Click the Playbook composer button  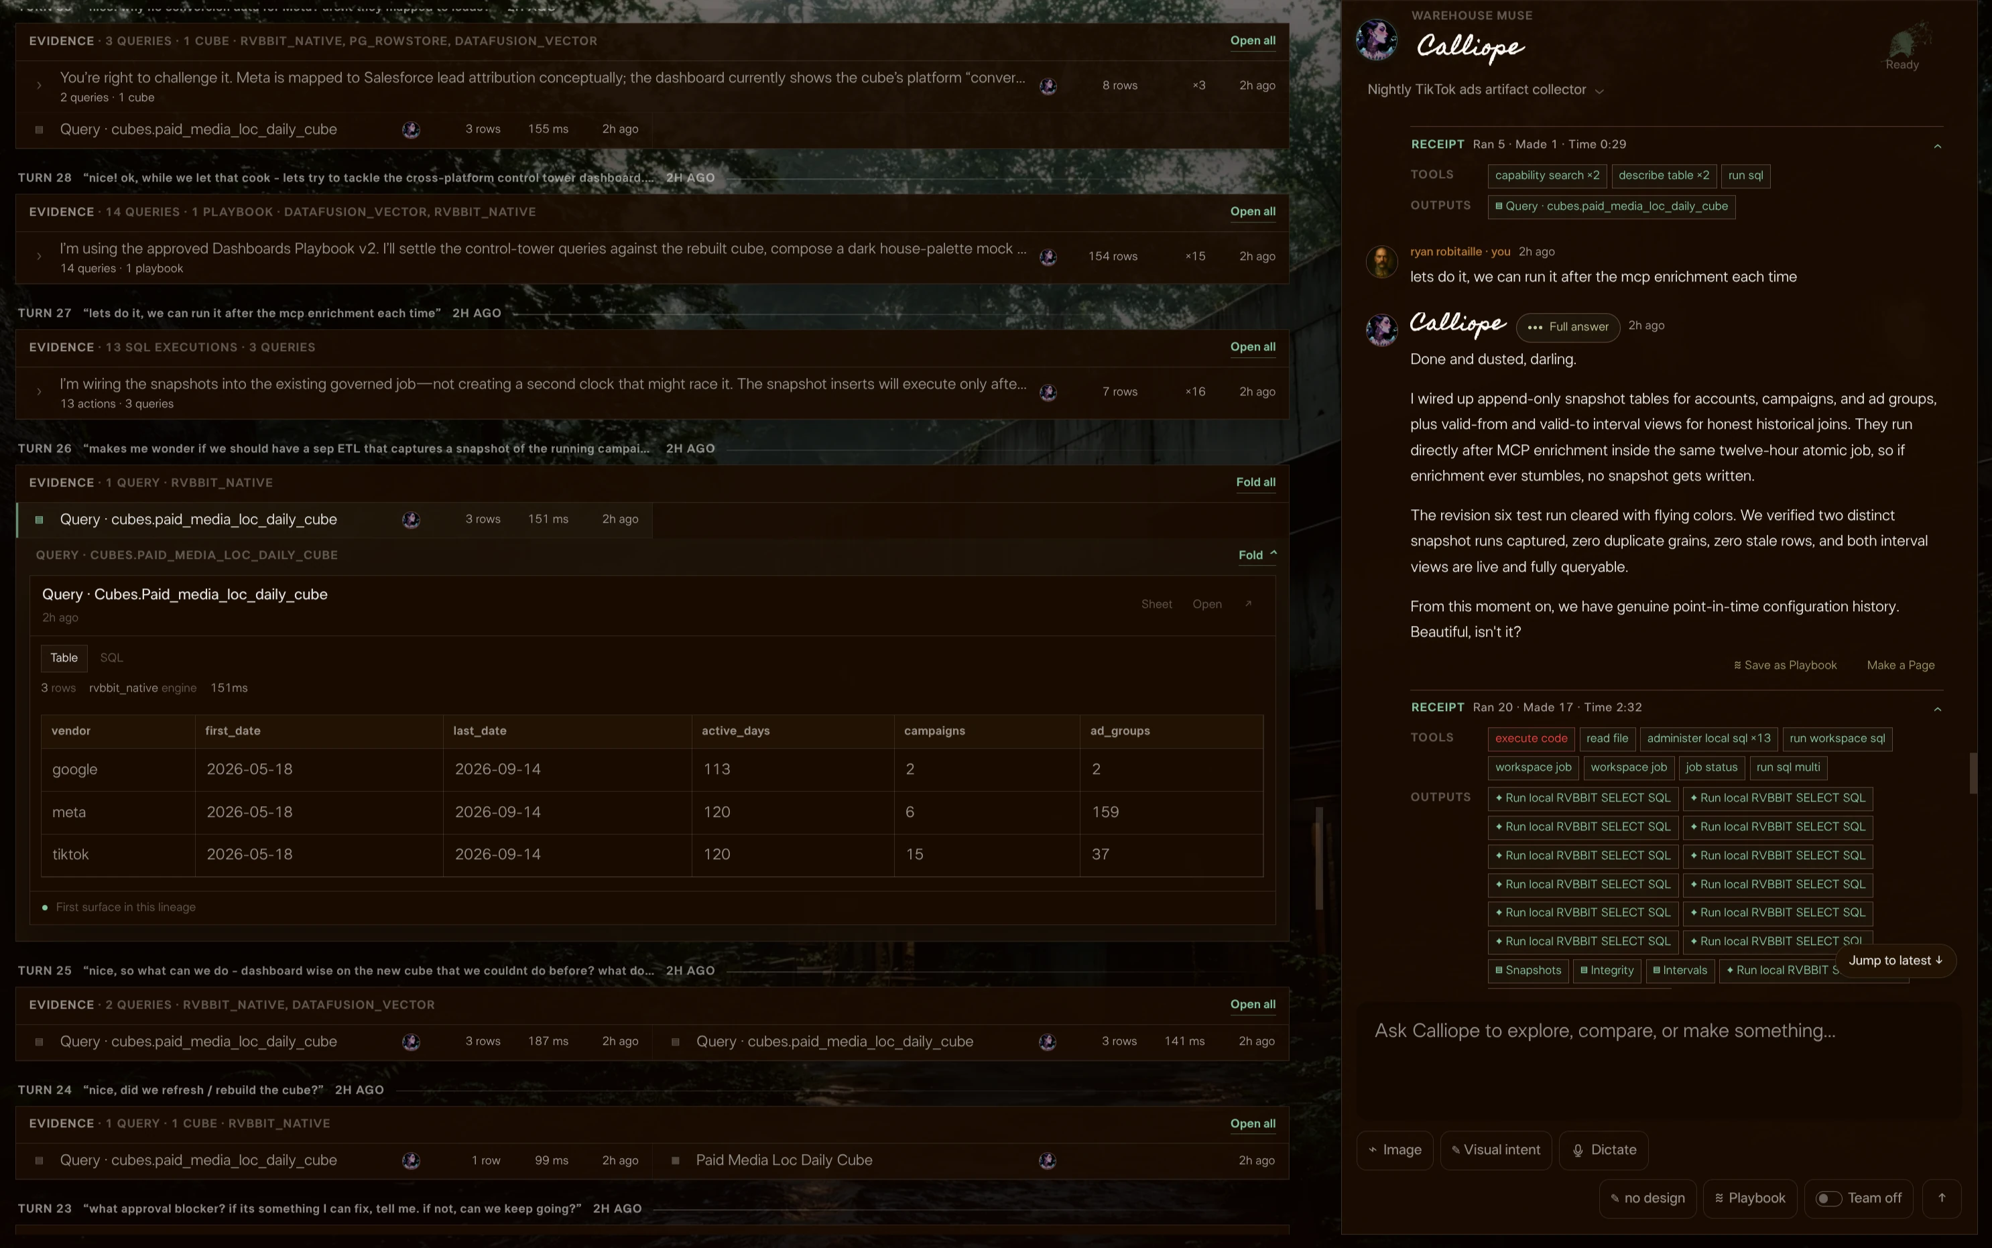1749,1198
